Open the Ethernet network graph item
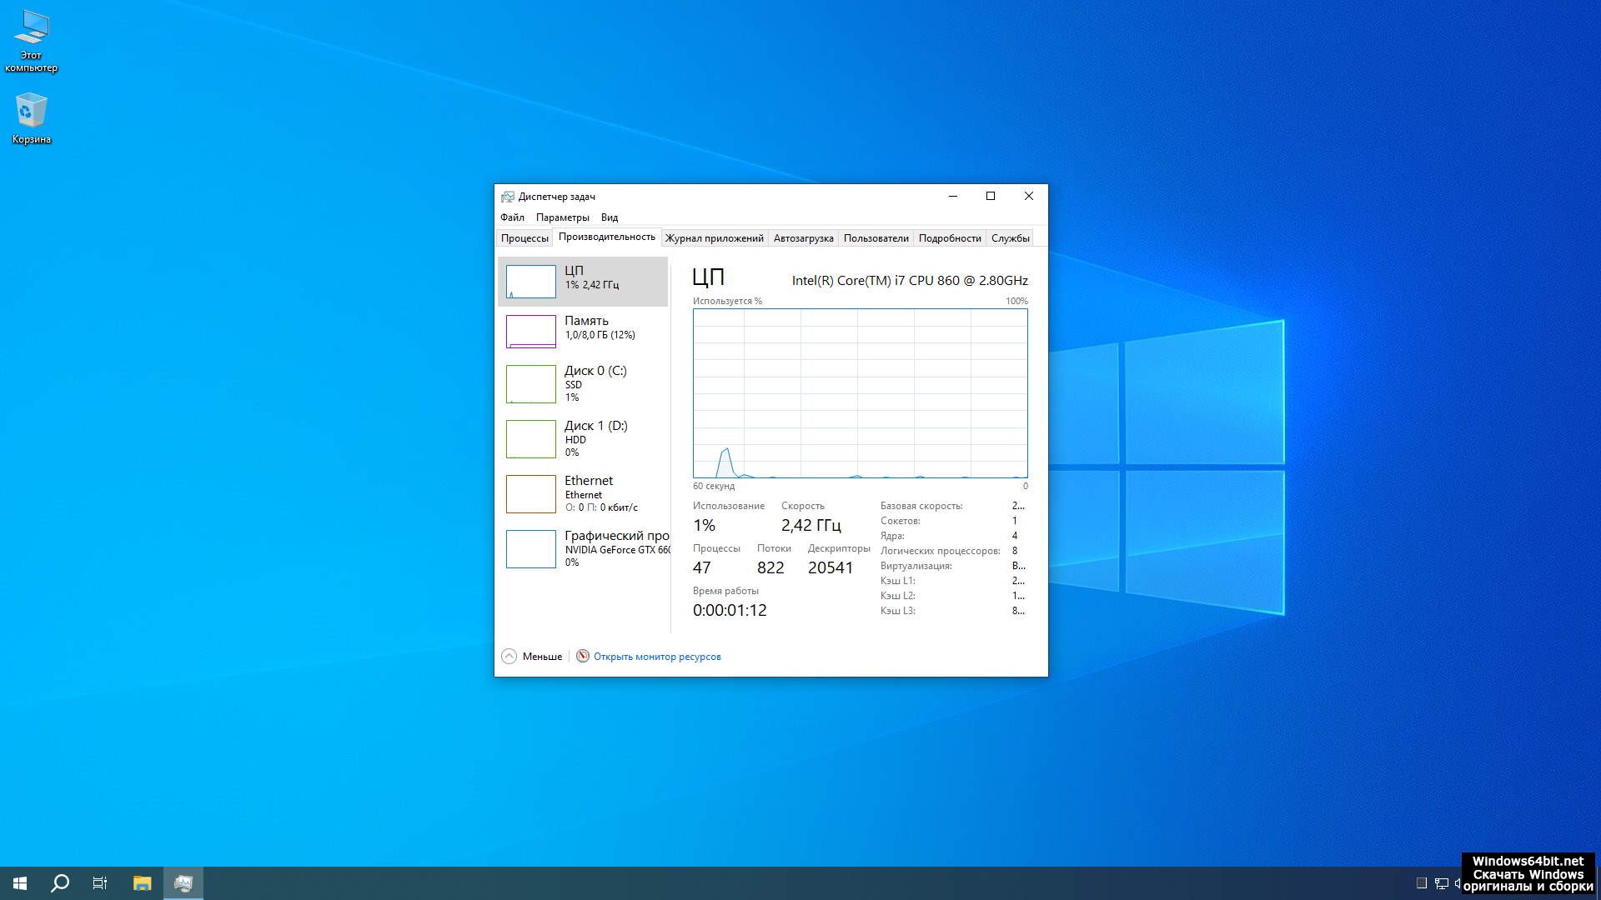 tap(582, 493)
